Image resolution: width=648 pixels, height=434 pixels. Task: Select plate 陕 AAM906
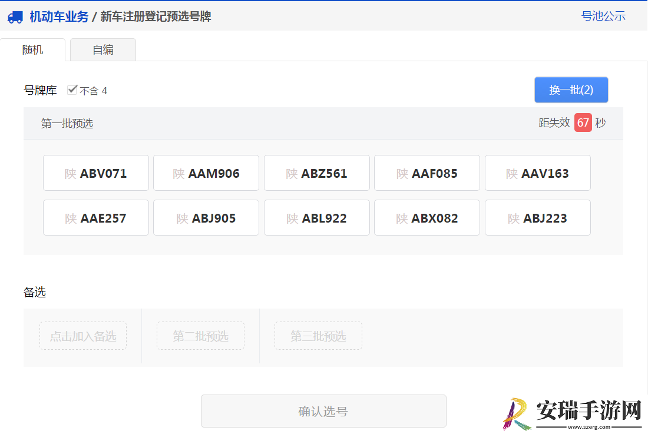[x=206, y=173]
